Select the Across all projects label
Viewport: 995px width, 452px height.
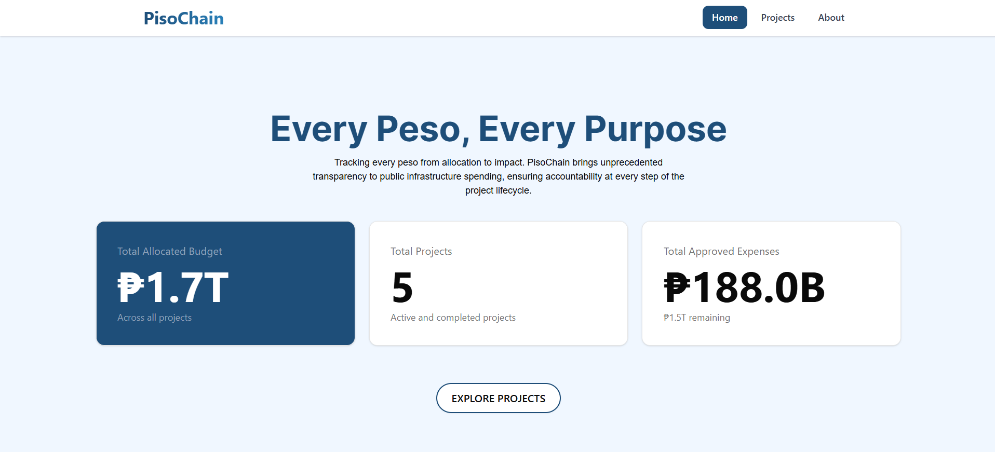(x=154, y=317)
